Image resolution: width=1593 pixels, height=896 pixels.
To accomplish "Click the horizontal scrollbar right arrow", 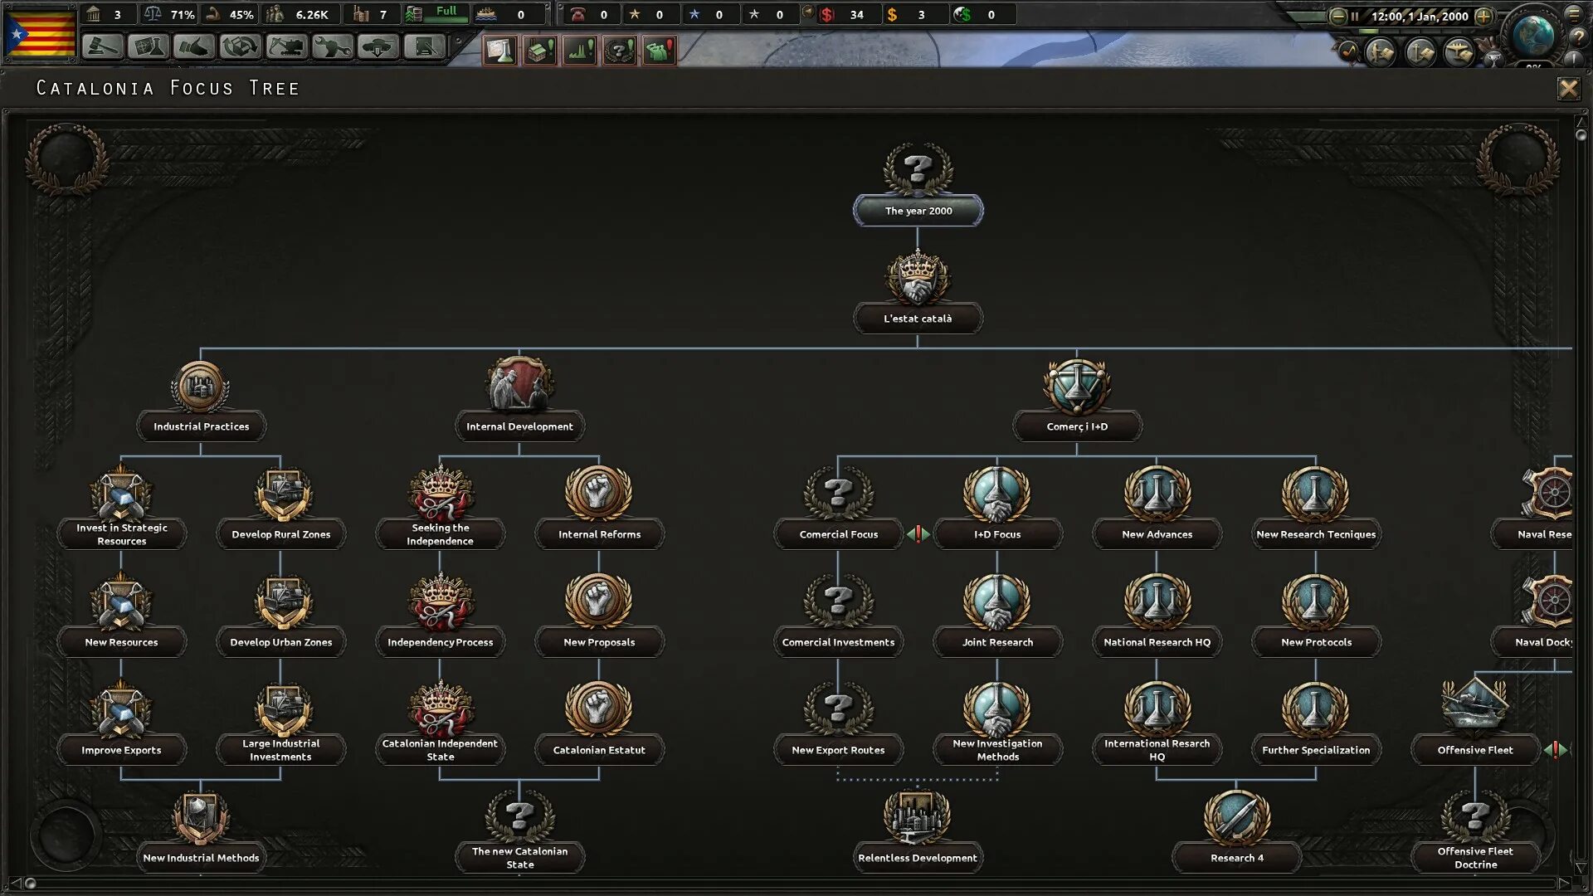I will 1563,883.
